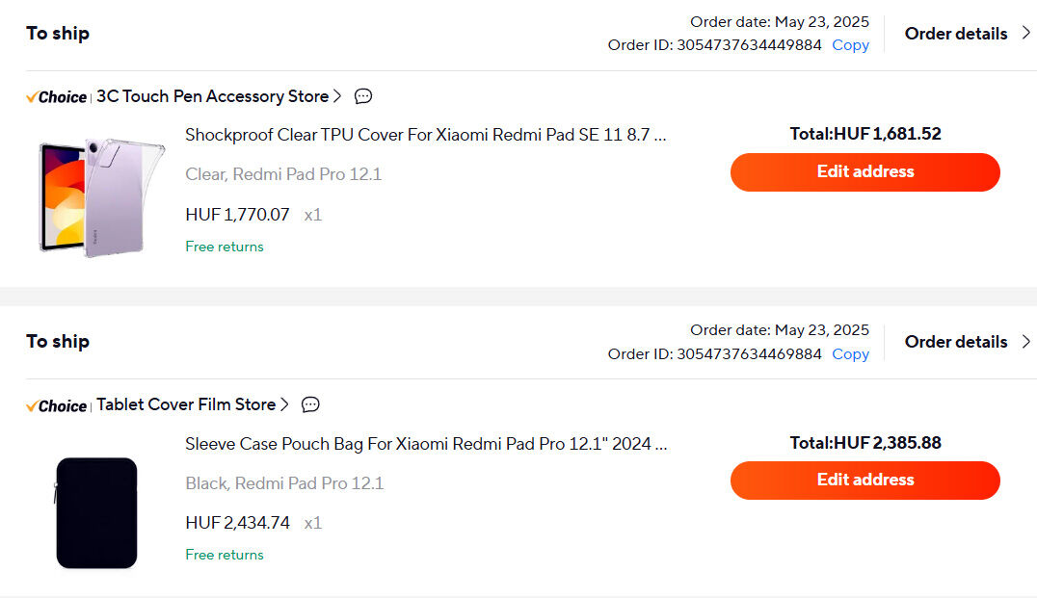Message the Tablet Cover Film Store seller
Image resolution: width=1037 pixels, height=598 pixels.
tap(310, 404)
